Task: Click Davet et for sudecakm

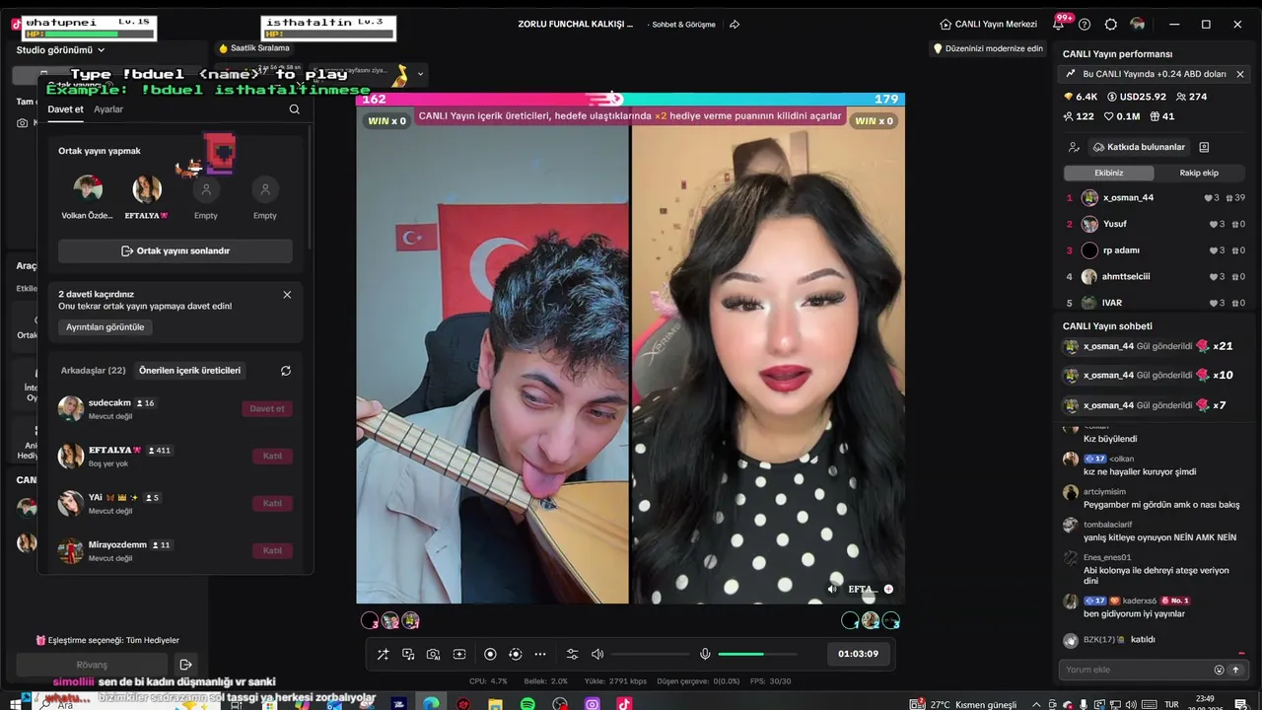Action: (267, 408)
